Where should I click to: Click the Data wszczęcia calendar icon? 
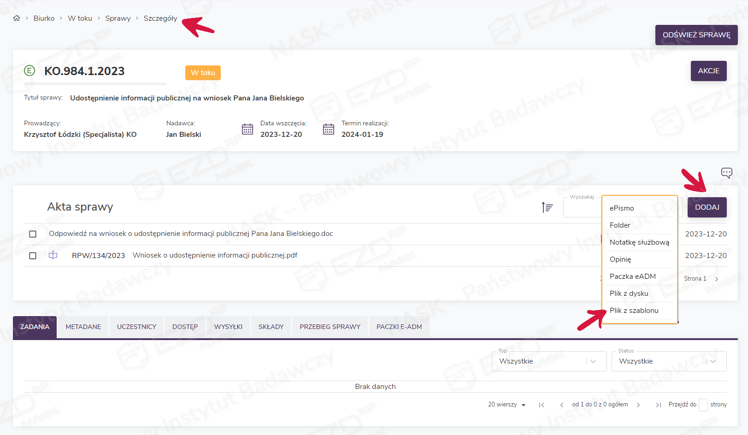(247, 129)
